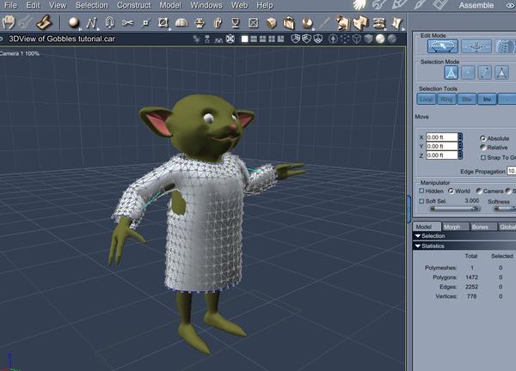
Task: Open the Model menu
Action: click(170, 5)
